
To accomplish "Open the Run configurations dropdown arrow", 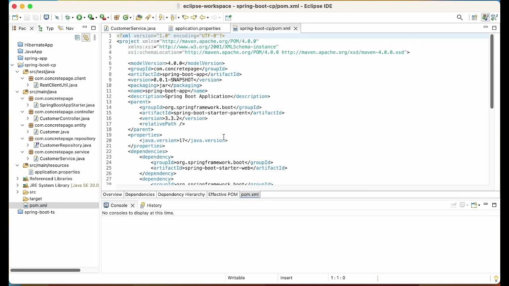I will [x=84, y=18].
